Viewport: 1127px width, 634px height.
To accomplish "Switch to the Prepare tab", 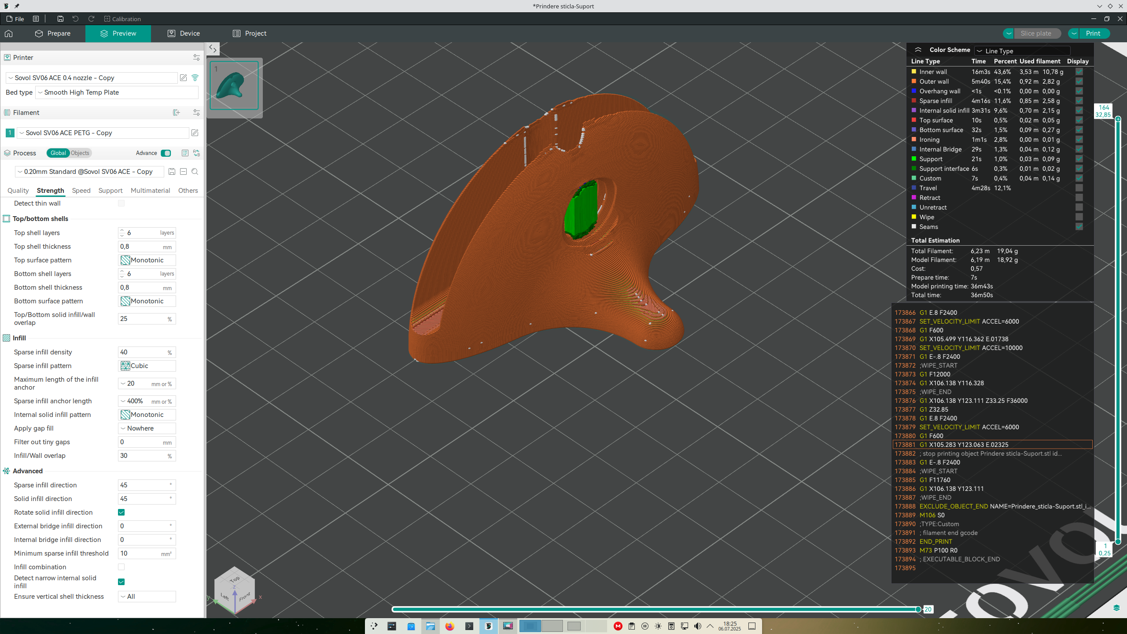I will [x=53, y=33].
